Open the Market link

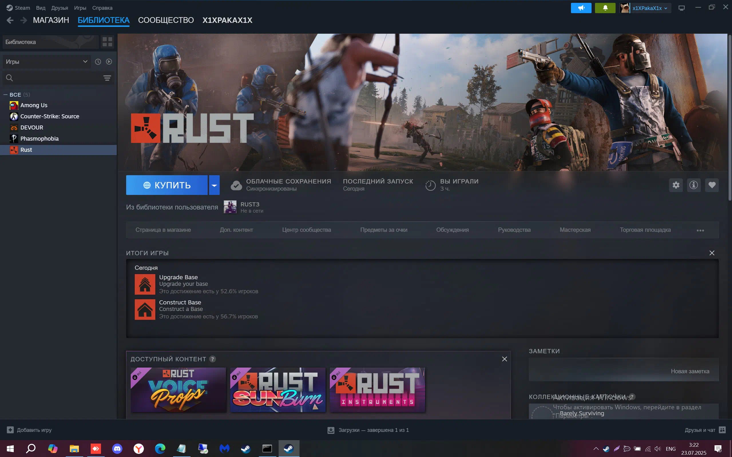(x=645, y=230)
